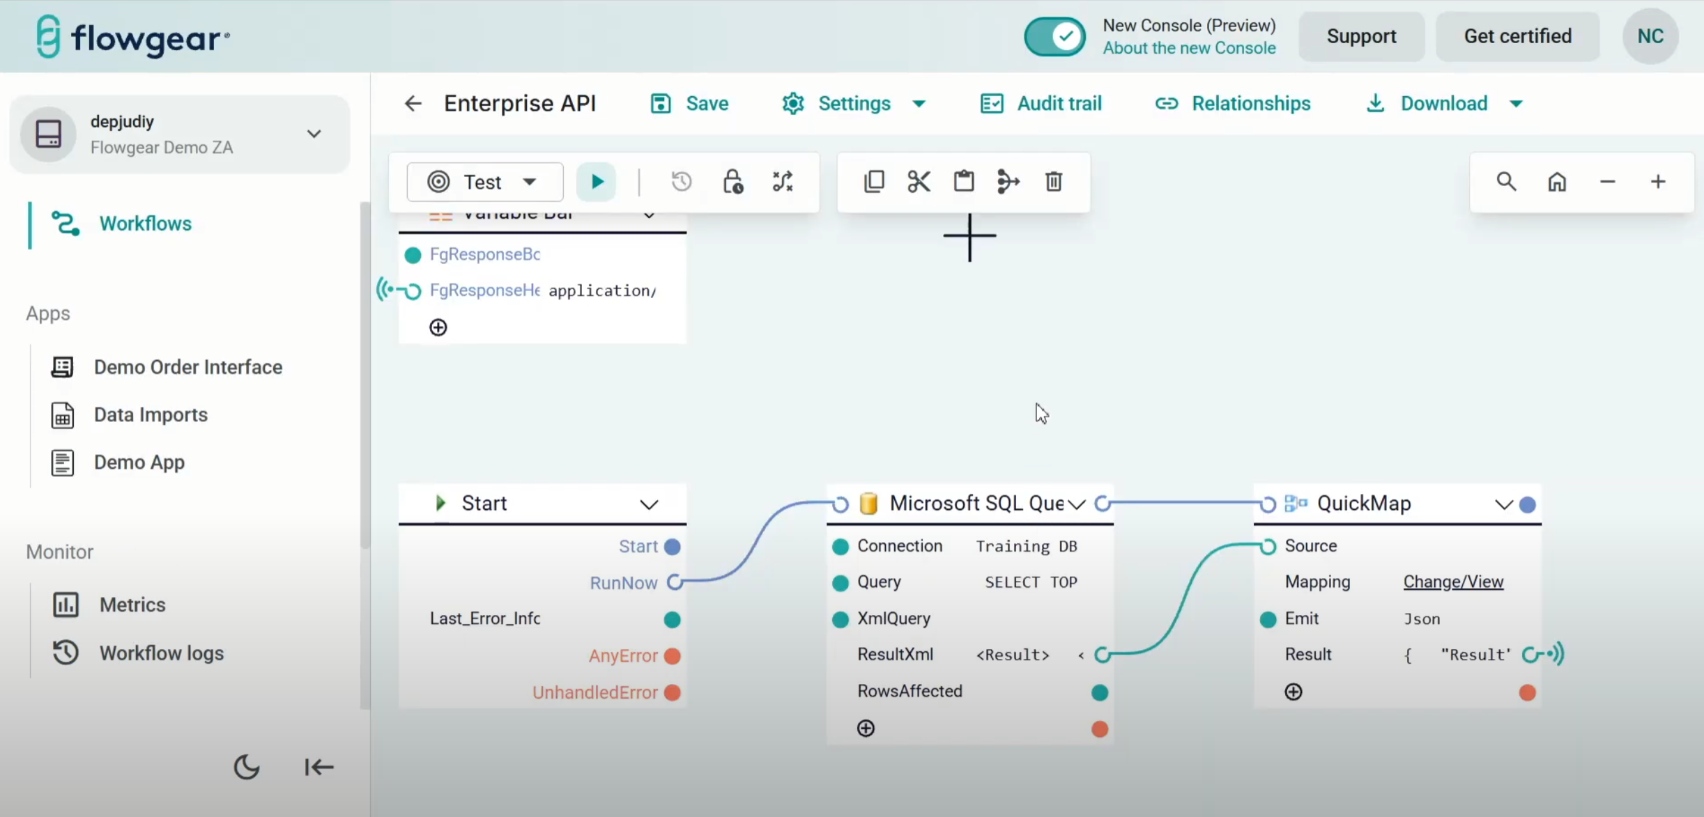Save the Enterprise API workflow
Viewport: 1704px width, 817px height.
[690, 104]
